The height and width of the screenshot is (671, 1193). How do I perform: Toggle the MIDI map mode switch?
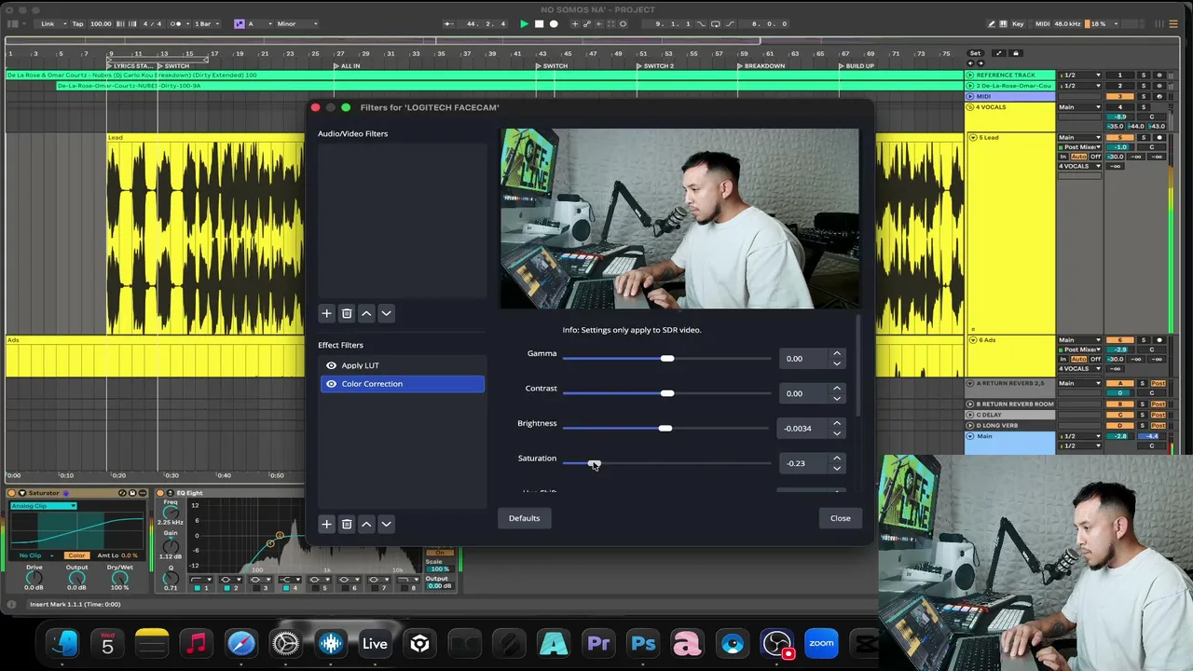[x=1041, y=23]
